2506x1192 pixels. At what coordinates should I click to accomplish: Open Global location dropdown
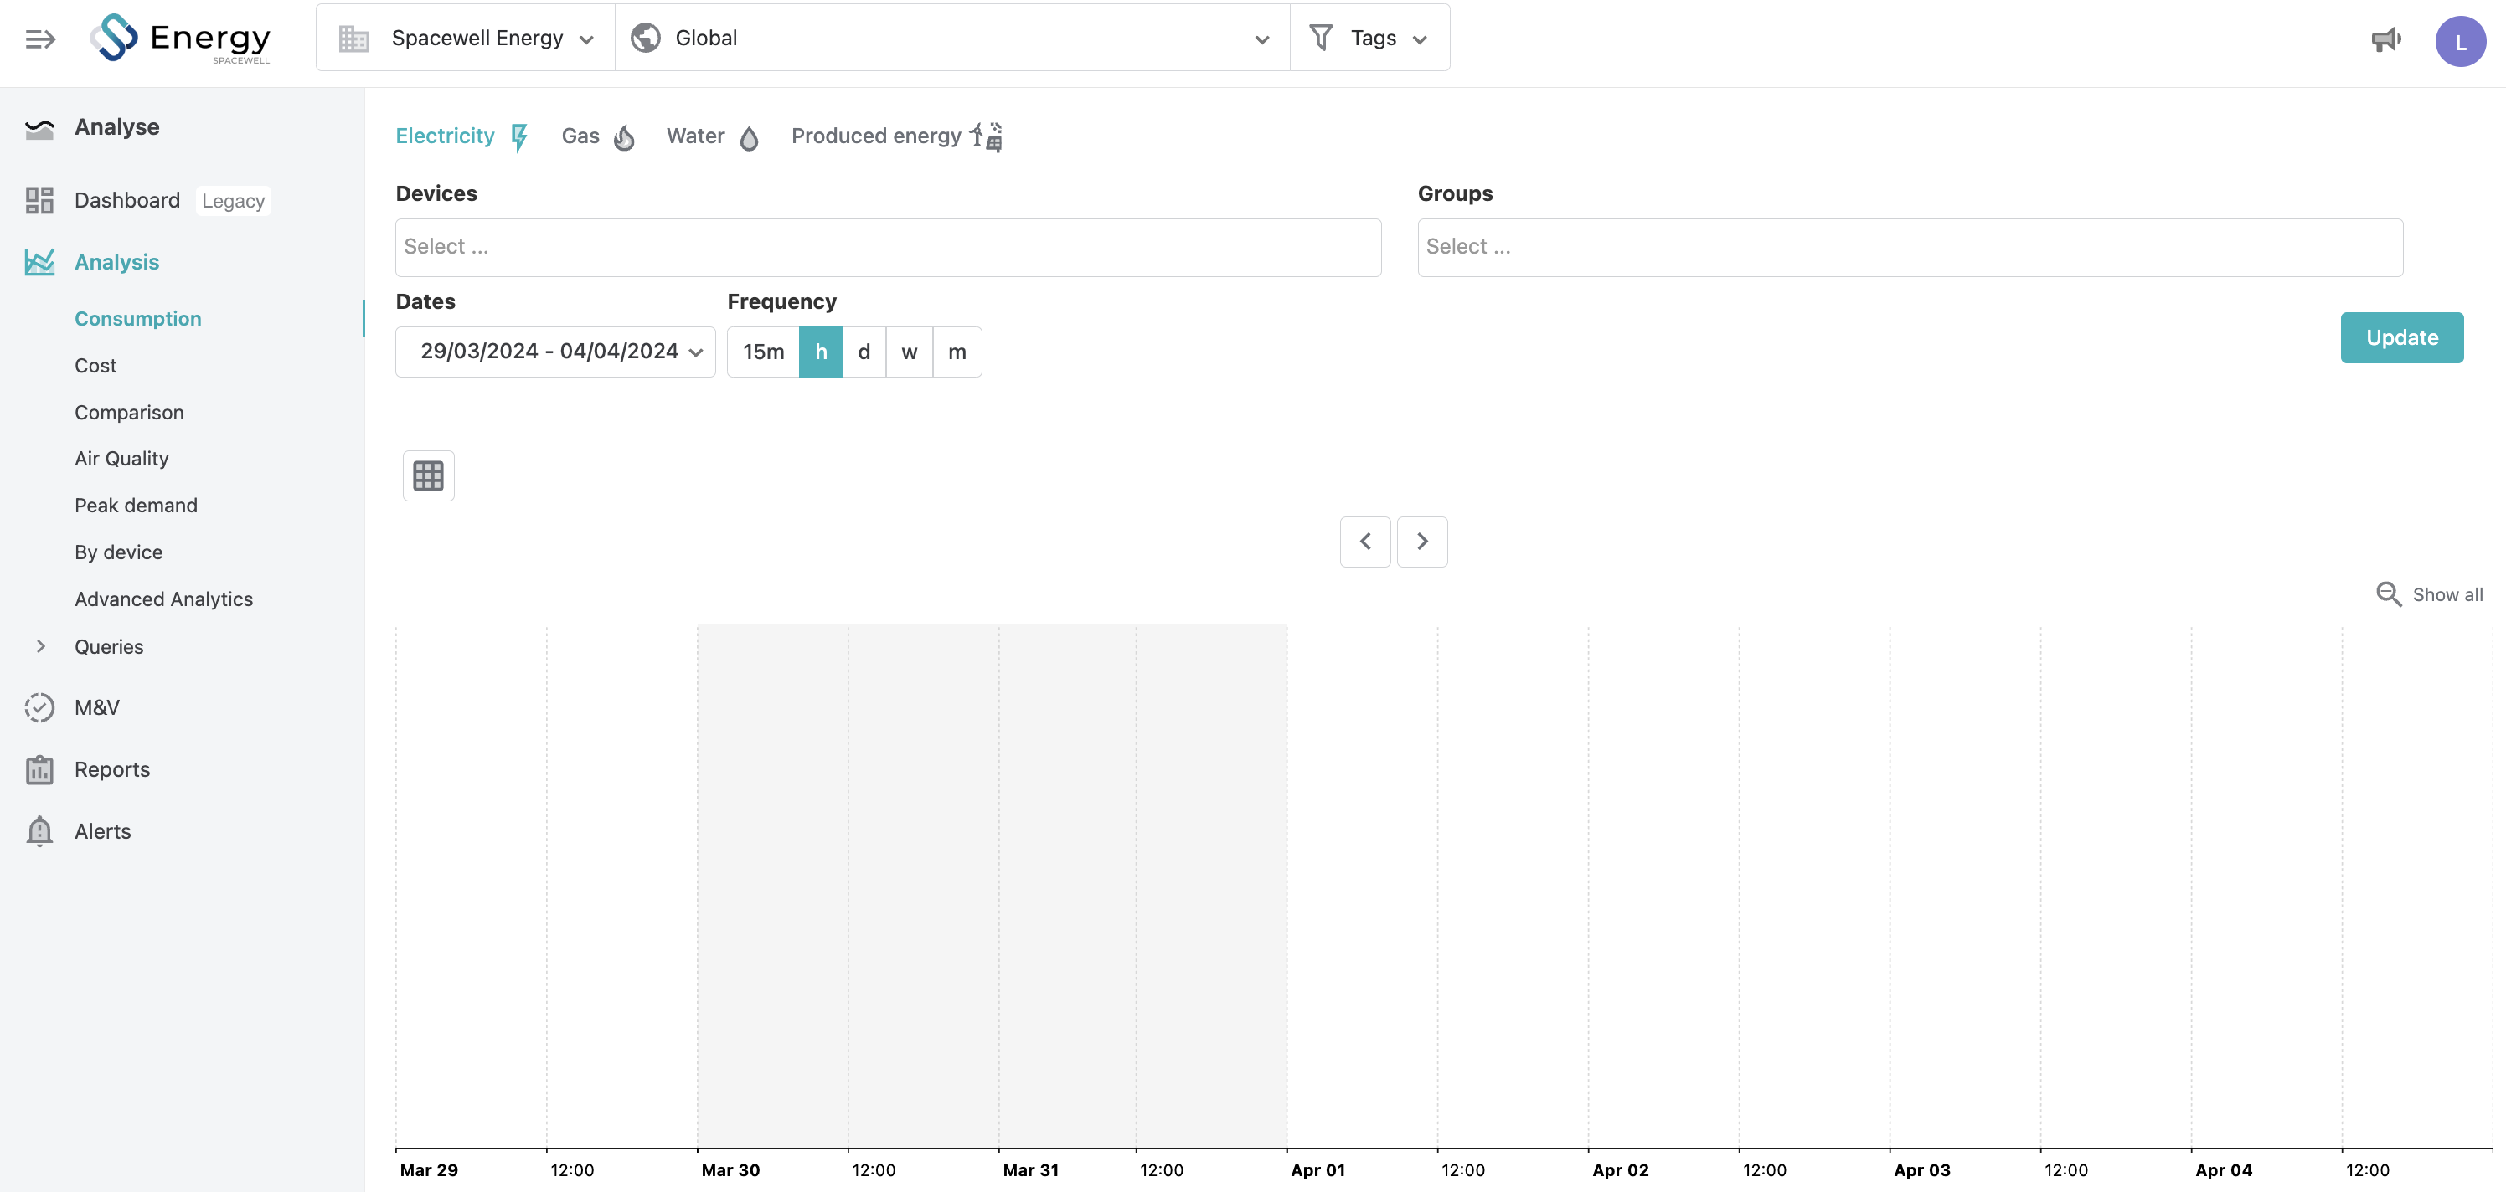tap(952, 38)
